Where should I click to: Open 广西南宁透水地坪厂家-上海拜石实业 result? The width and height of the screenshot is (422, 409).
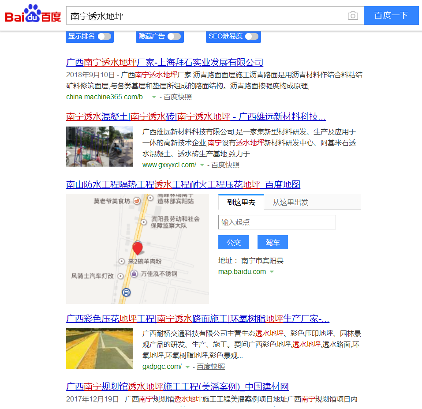click(165, 62)
